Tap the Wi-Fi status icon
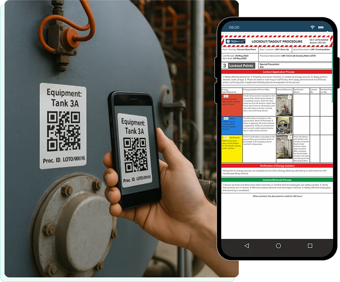The image size is (340, 282). pos(312,27)
